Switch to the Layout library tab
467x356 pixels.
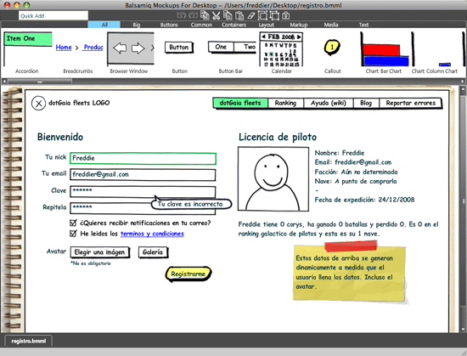[267, 25]
